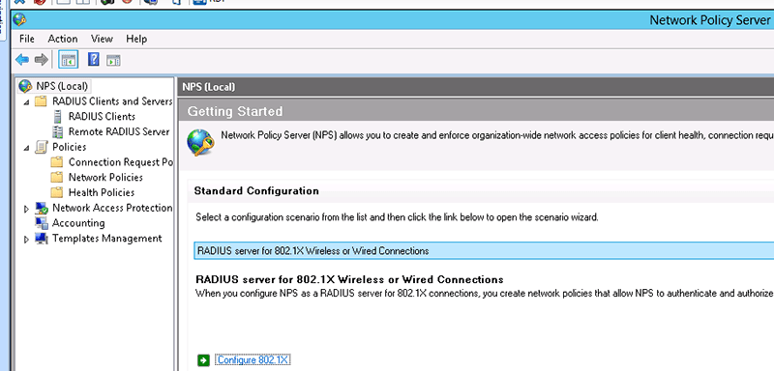Select Remote RADIUS Server tree item

click(x=118, y=132)
